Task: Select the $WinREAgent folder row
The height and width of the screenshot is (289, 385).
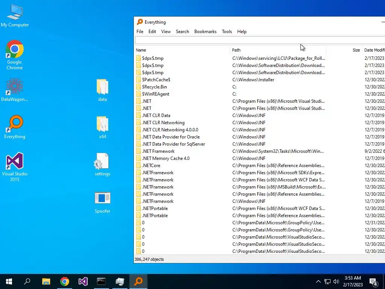Action: pos(260,94)
